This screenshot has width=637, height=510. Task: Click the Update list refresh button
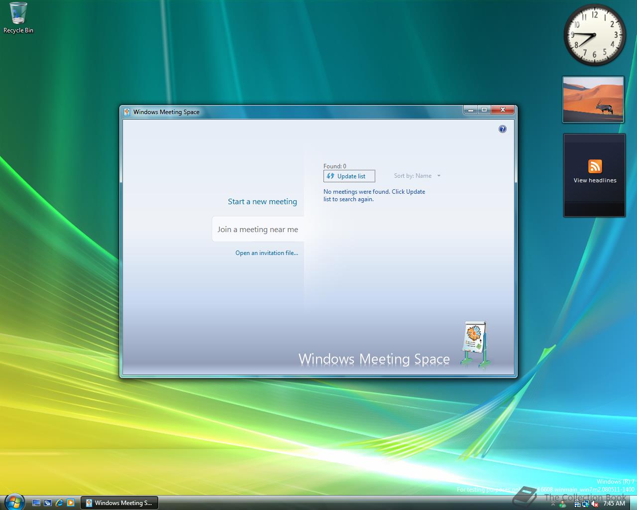[x=349, y=176]
